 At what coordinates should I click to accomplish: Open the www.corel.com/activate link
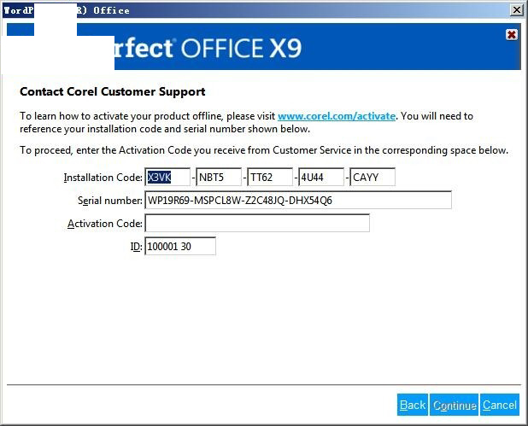[x=337, y=116]
